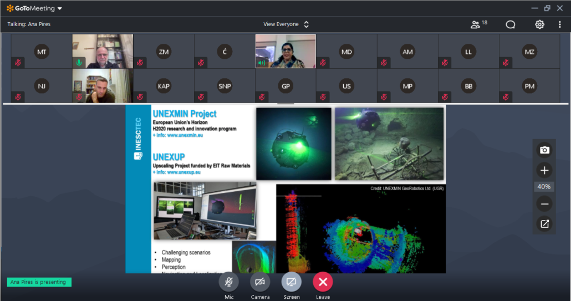The width and height of the screenshot is (571, 301).
Task: Select LL participant tile
Action: [468, 52]
